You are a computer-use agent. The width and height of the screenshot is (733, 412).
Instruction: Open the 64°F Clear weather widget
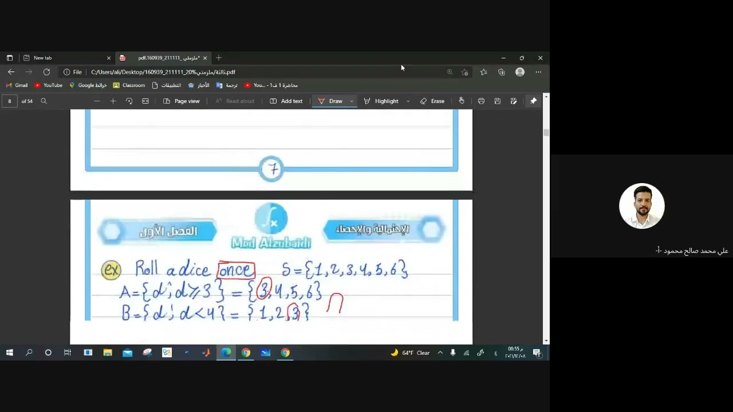pos(410,352)
